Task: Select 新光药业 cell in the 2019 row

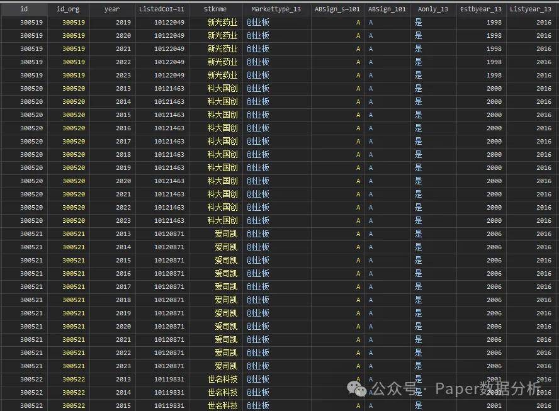Action: 222,23
